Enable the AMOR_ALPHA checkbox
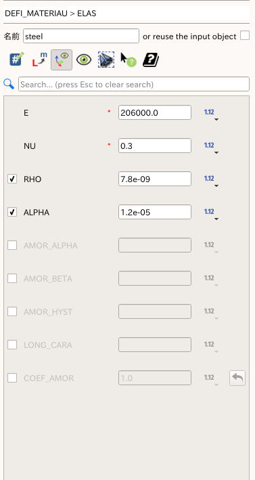Screen dimensions: 255x480 [x=12, y=245]
